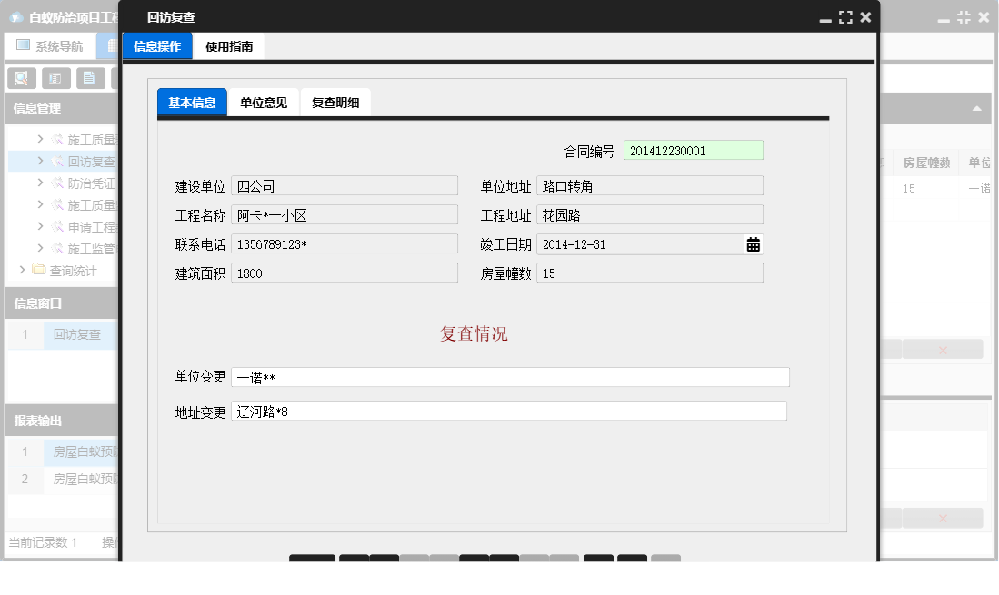Expand the 查询统计 folder node

(21, 266)
